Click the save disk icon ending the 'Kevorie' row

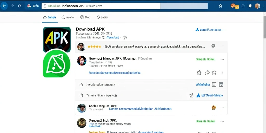221,84
